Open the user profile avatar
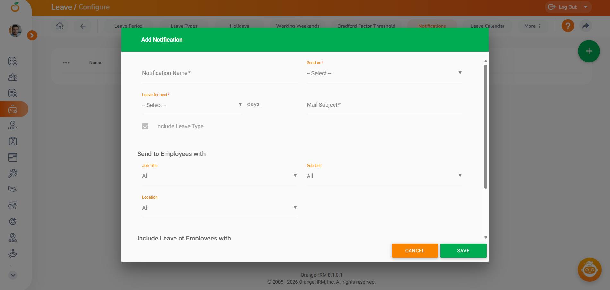Image resolution: width=610 pixels, height=290 pixels. coord(15,30)
